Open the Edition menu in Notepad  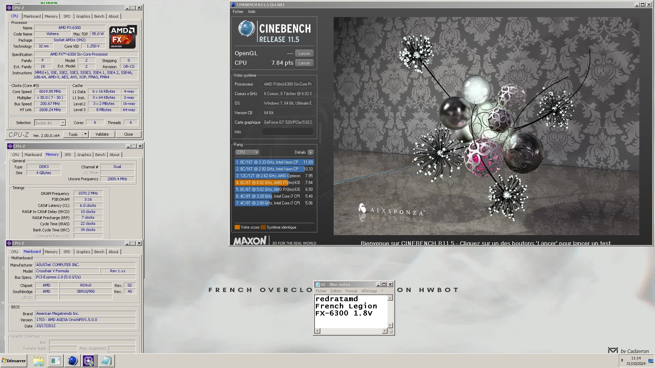click(x=336, y=291)
